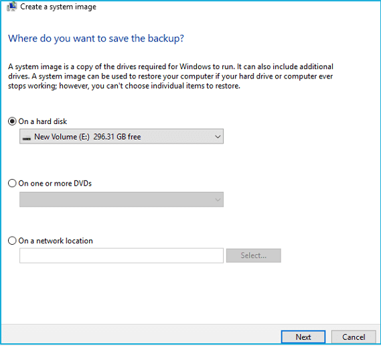Select the On a hard disk radio button
The width and height of the screenshot is (381, 346).
[x=12, y=121]
